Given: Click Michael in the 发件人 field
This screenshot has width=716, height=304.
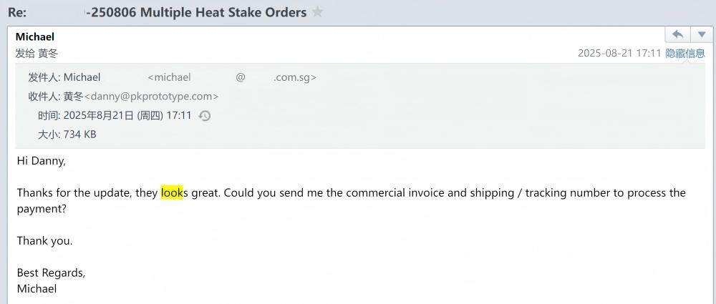Looking at the screenshot, I should coord(82,77).
